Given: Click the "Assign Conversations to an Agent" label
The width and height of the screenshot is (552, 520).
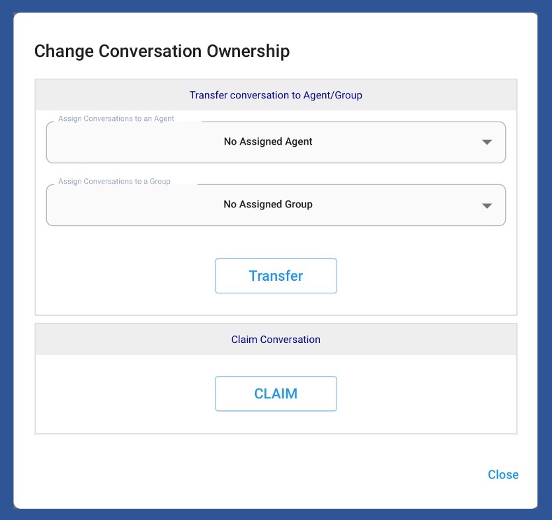Looking at the screenshot, I should coord(116,119).
